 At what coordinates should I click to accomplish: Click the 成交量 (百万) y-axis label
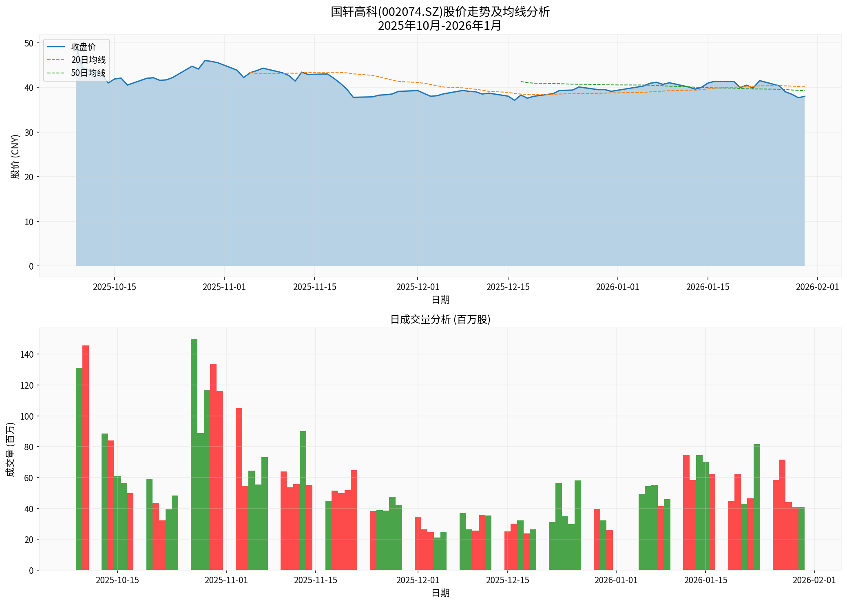[11, 449]
